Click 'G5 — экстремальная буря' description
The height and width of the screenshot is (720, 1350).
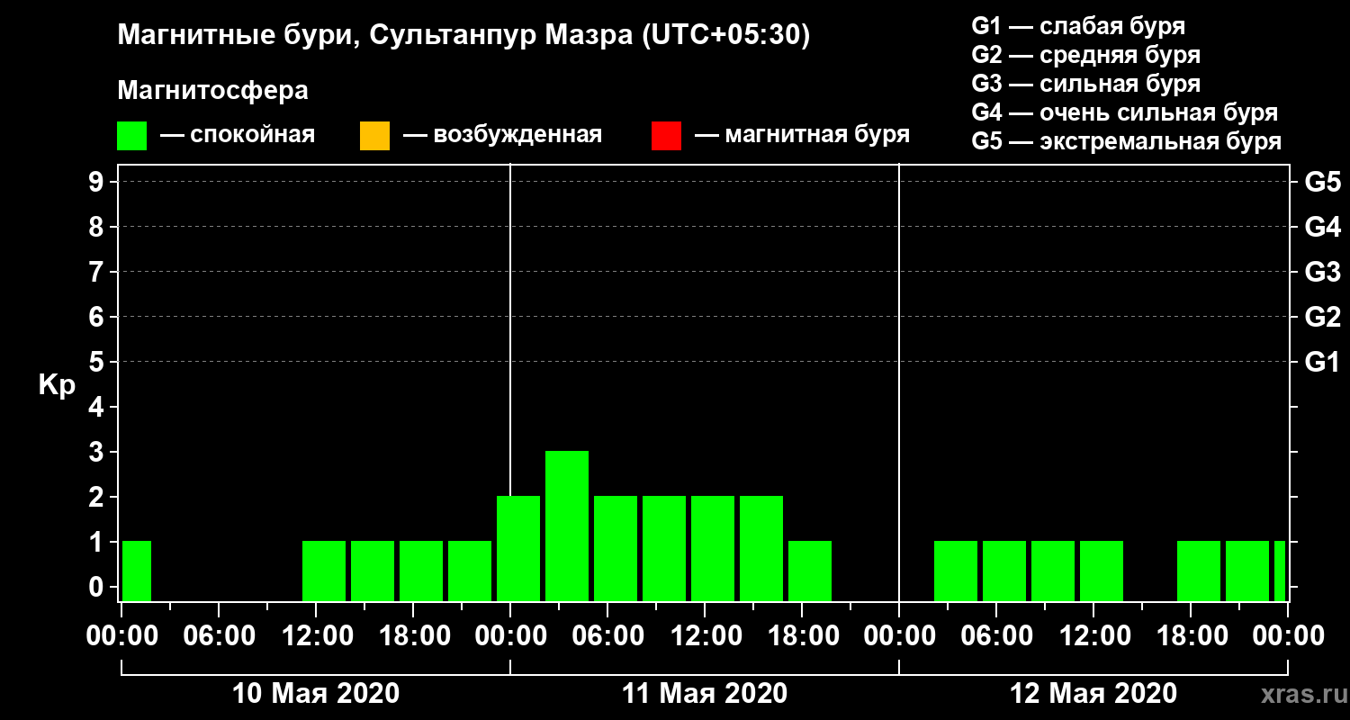[x=1127, y=142]
